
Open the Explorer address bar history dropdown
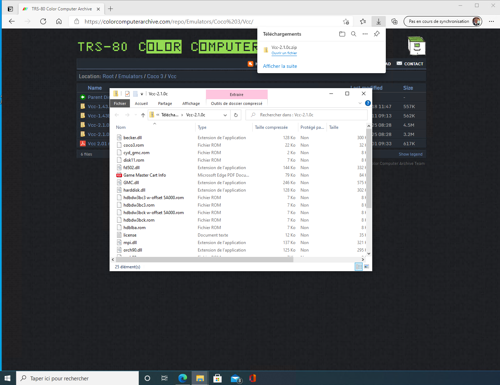225,115
